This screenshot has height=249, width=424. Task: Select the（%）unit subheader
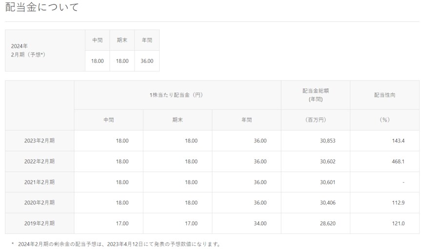tap(384, 120)
